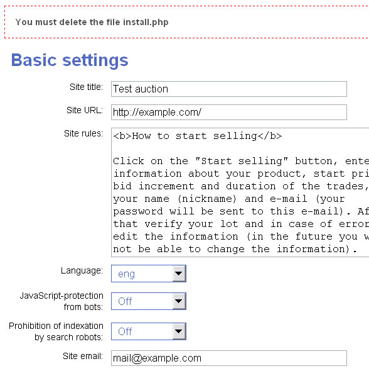Click the 'Site rules:' label
This screenshot has height=371, width=369.
point(83,133)
